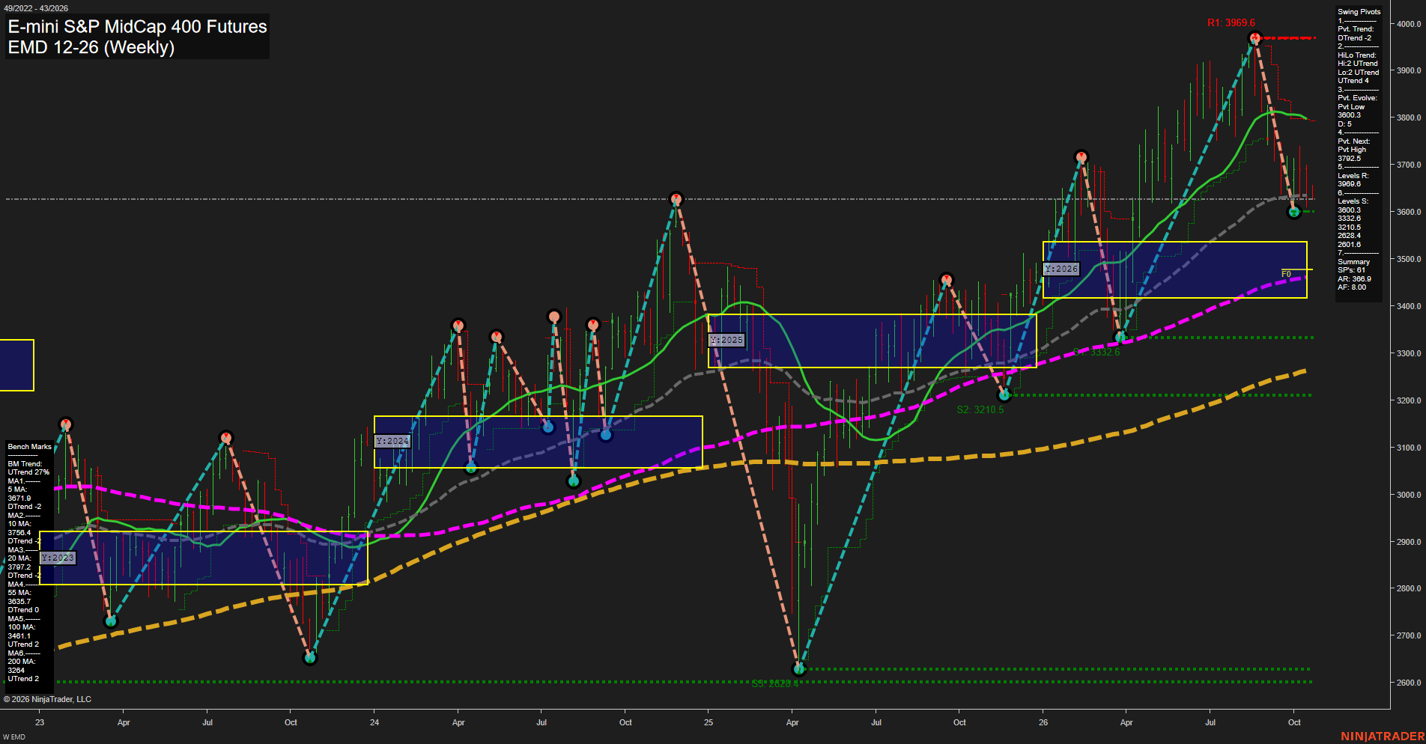This screenshot has width=1426, height=744.
Task: Click the © 2026 NinjaTrader, LLC notice
Action: coord(47,699)
